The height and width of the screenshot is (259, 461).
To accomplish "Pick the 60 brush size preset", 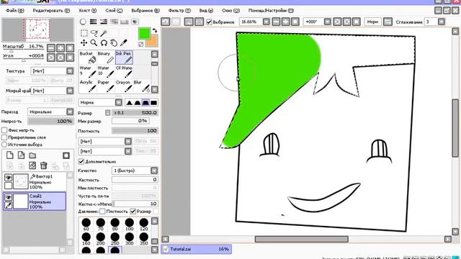I will click(x=86, y=224).
